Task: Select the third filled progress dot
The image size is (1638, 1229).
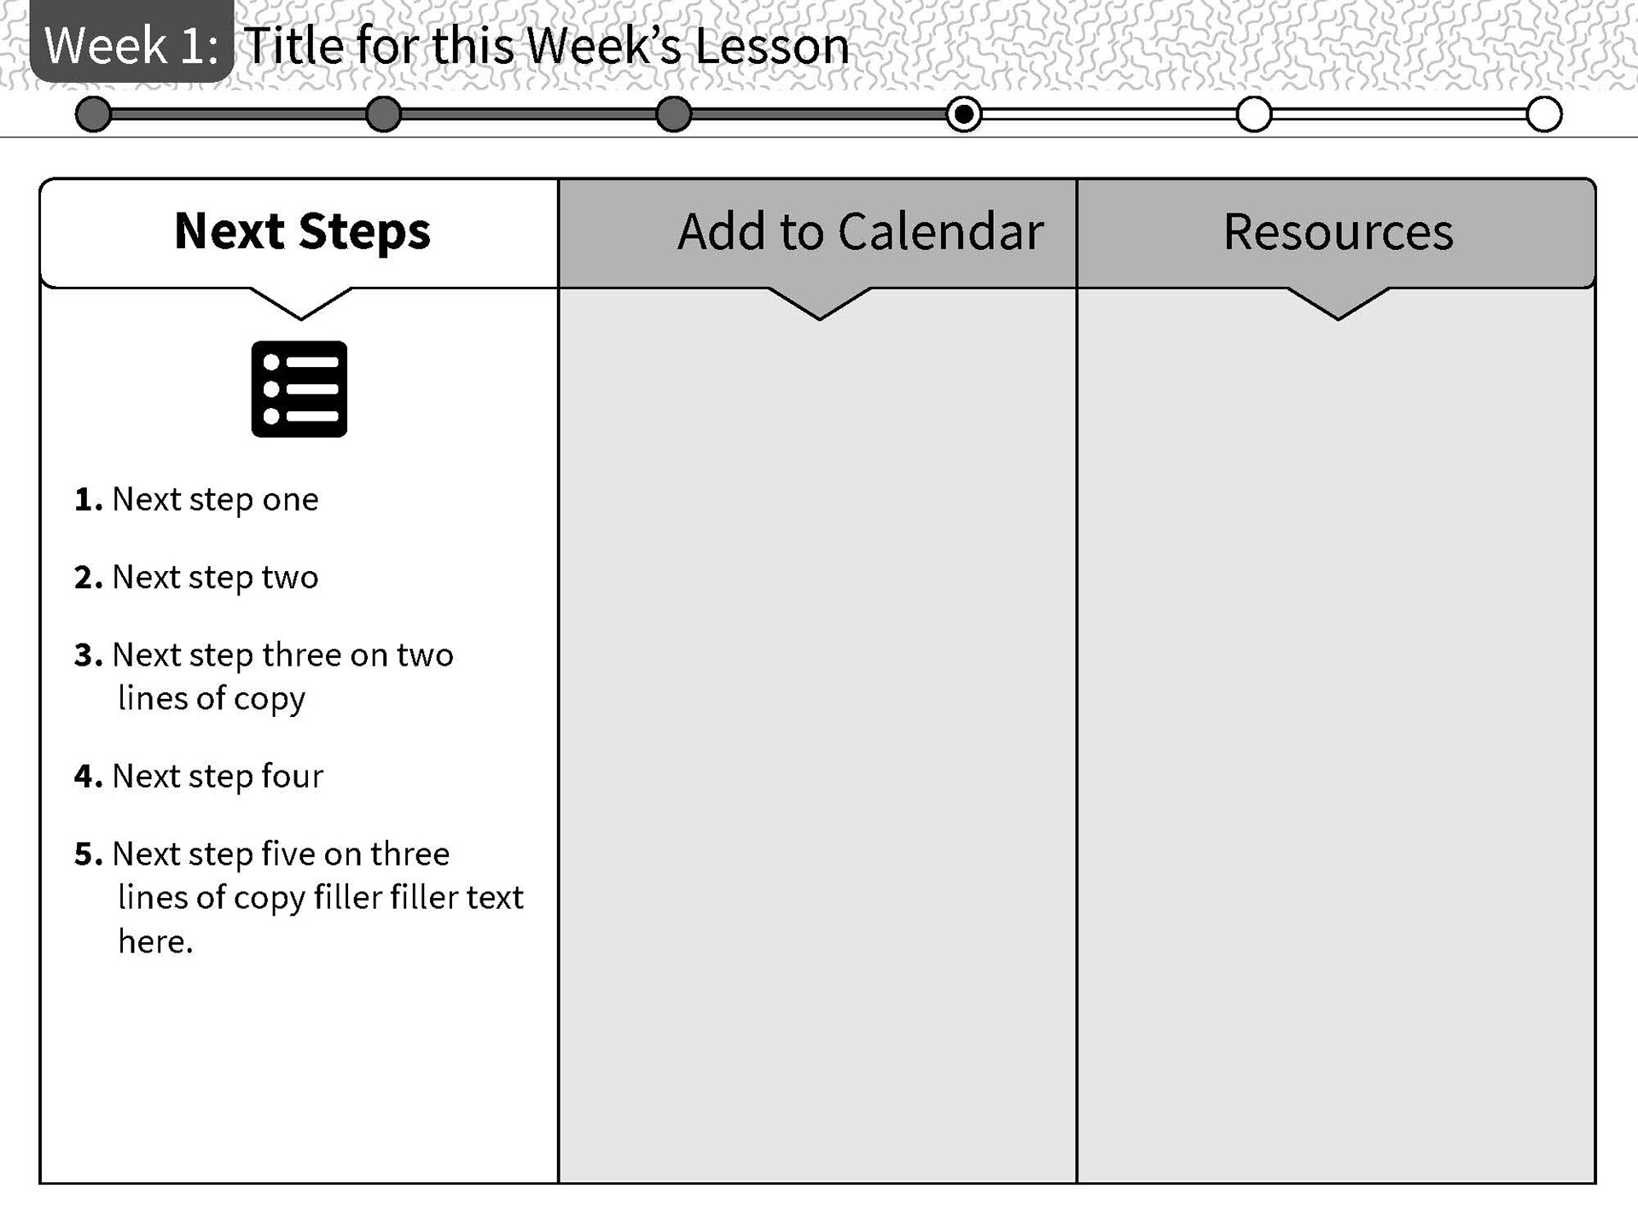Action: tap(674, 114)
